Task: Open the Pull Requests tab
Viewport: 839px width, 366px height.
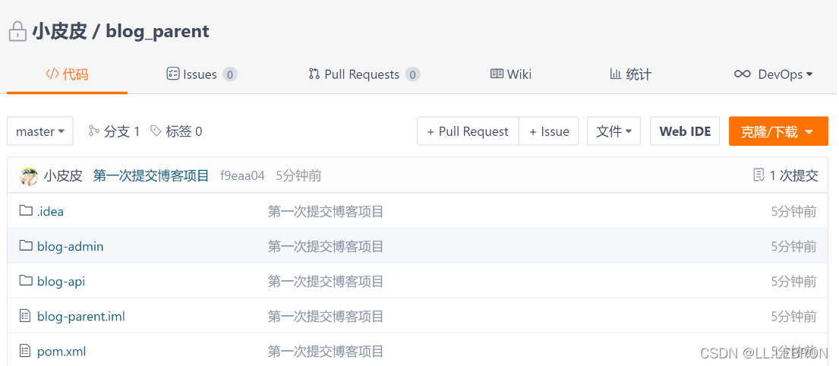Action: pos(364,74)
